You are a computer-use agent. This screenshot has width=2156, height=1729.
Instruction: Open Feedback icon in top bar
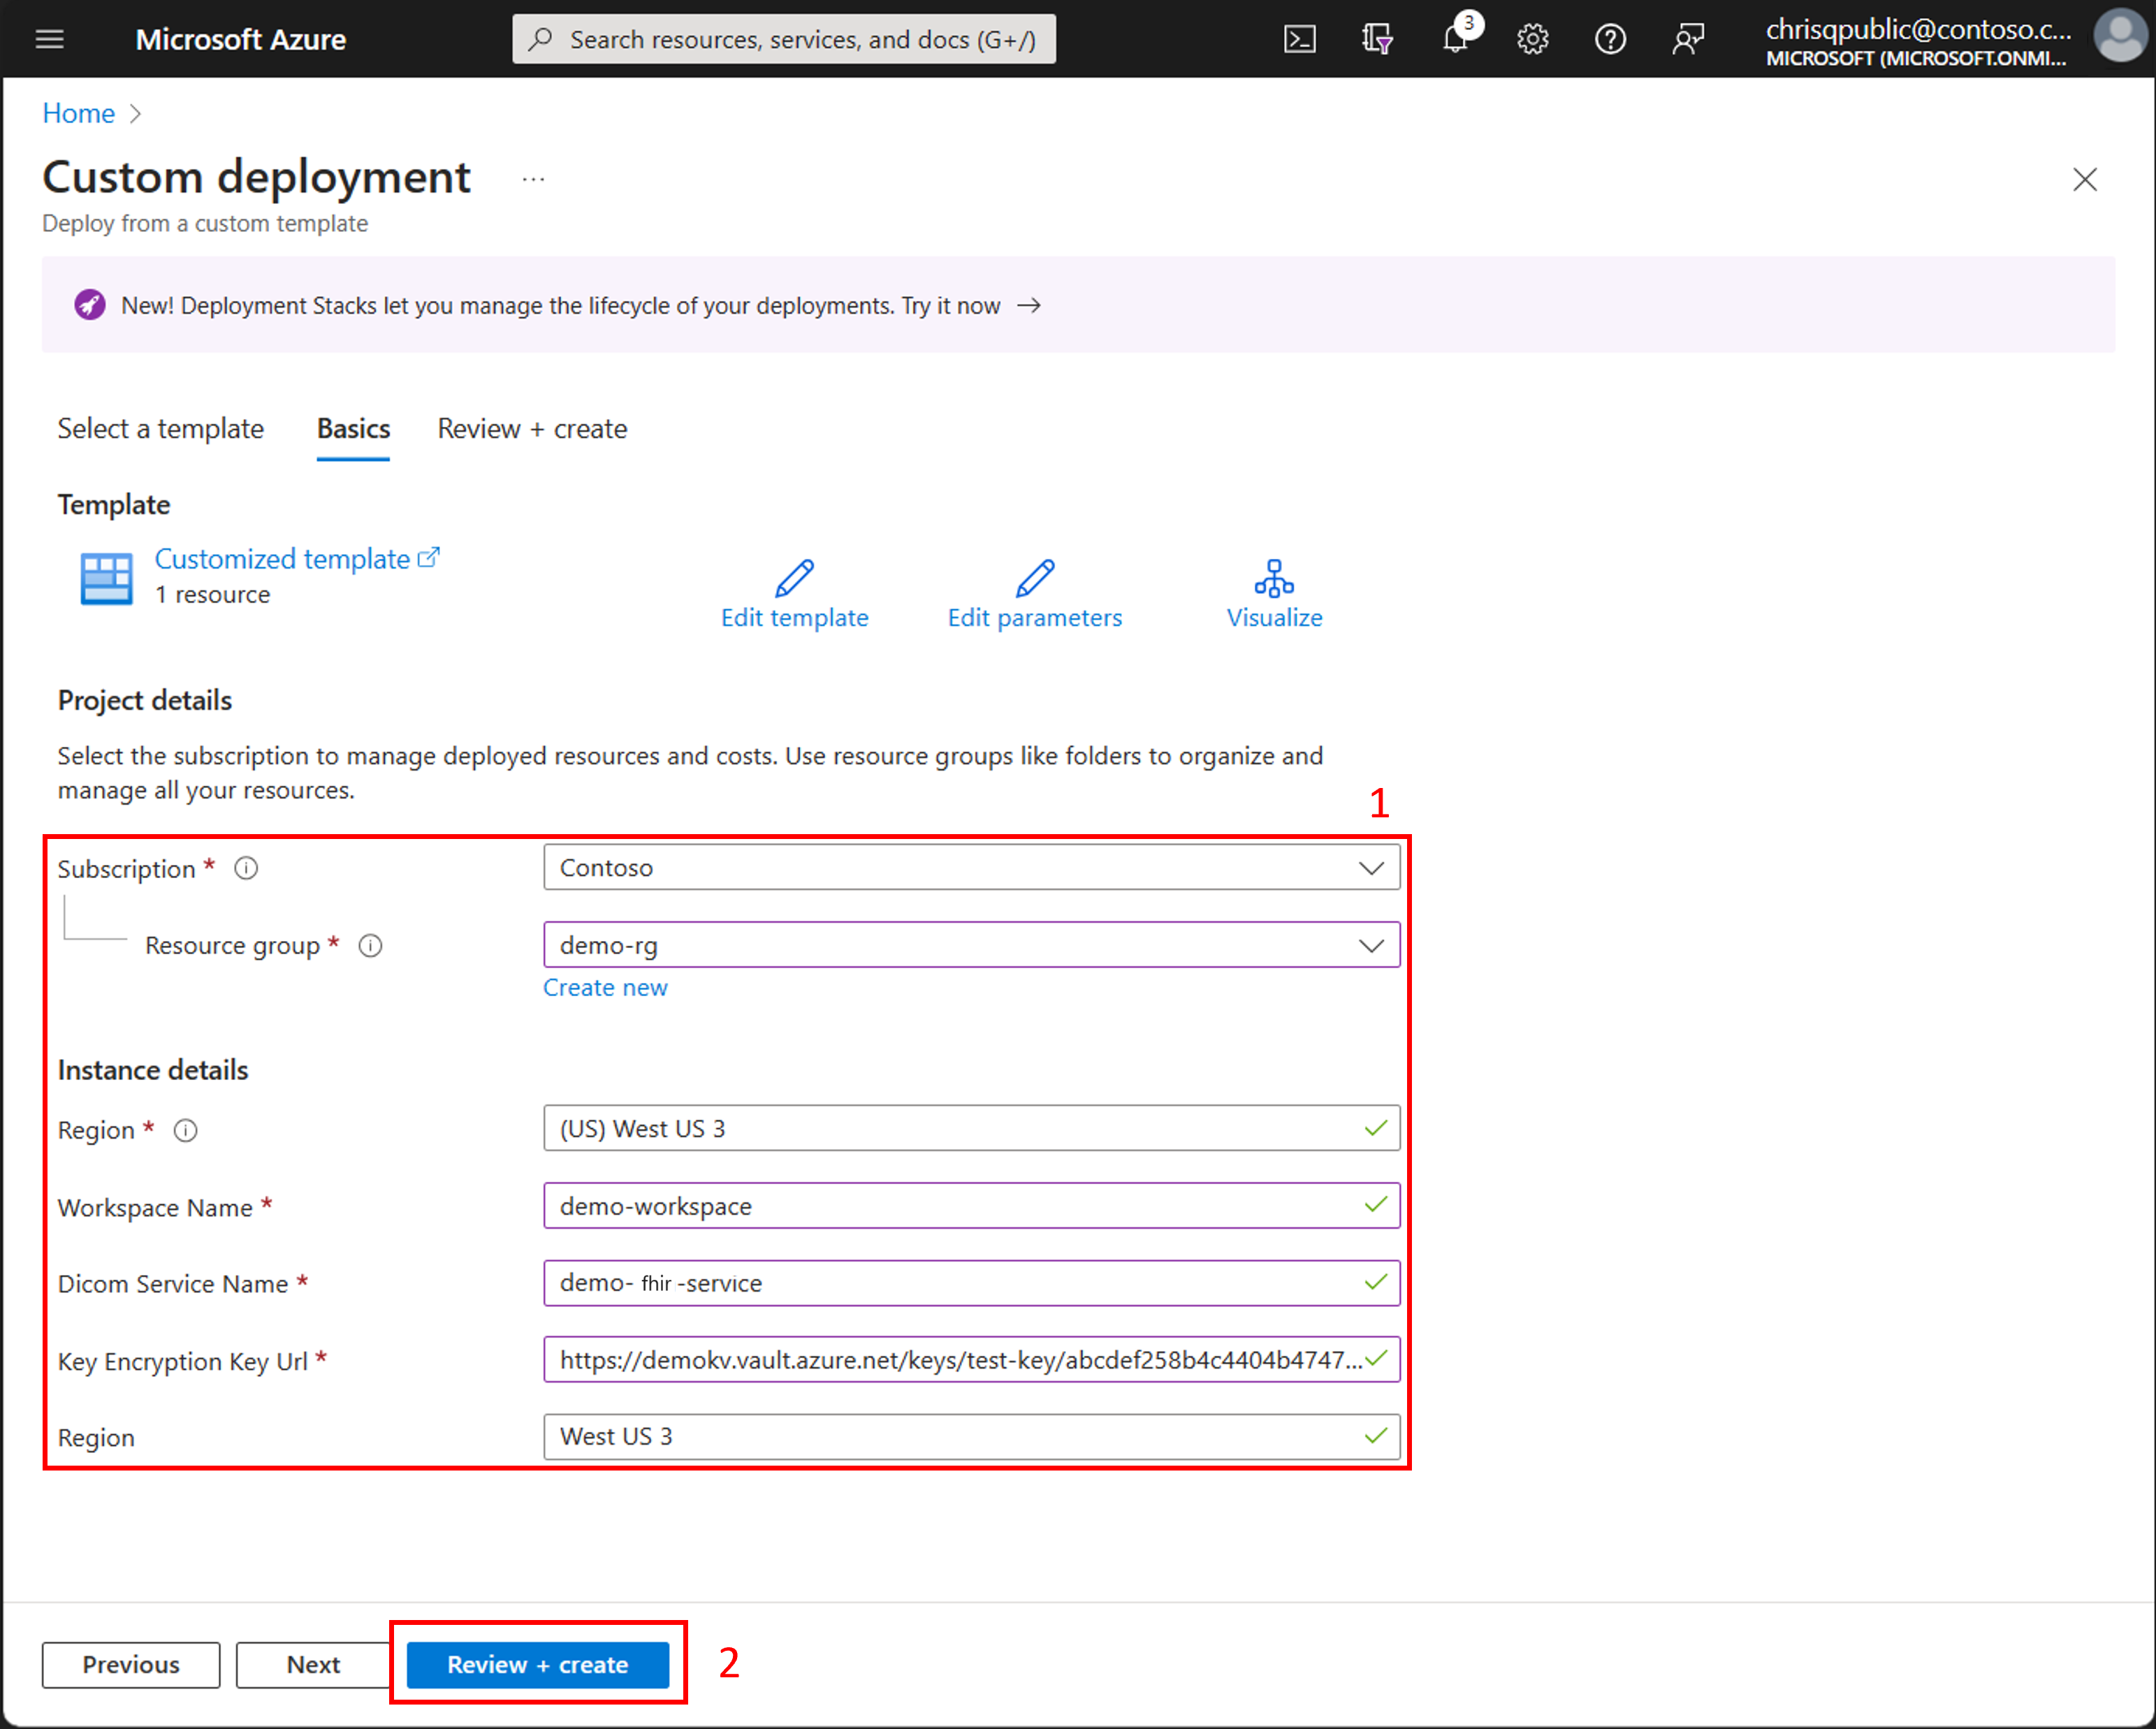[x=1688, y=39]
